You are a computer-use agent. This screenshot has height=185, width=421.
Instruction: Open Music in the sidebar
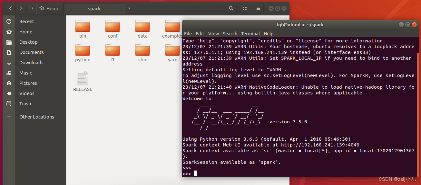pos(25,73)
